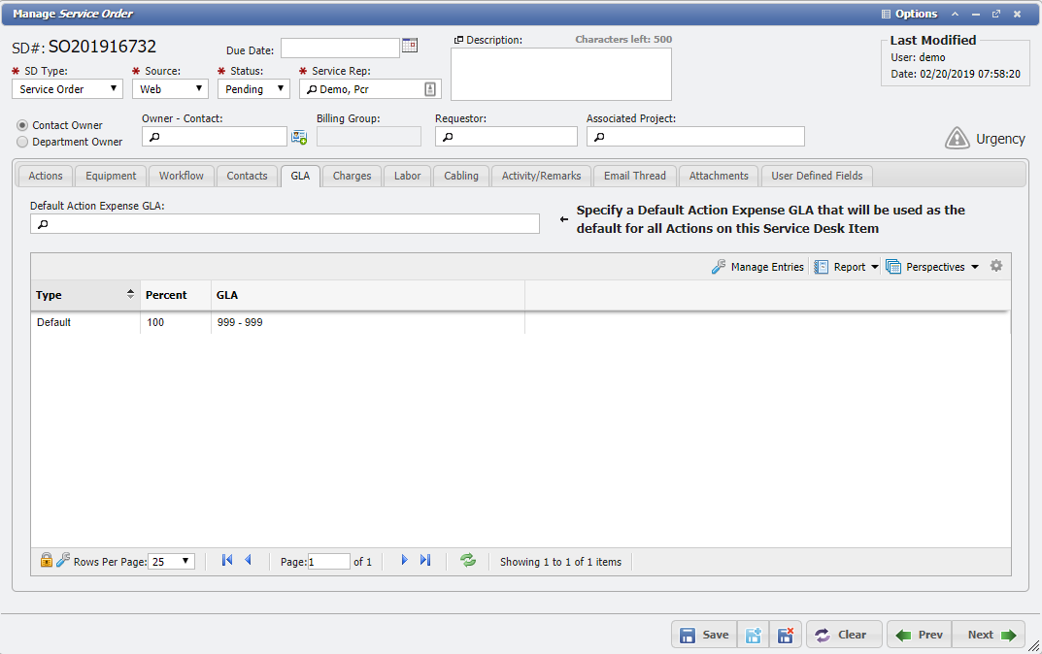Open the Perspectives dropdown menu

pos(932,267)
